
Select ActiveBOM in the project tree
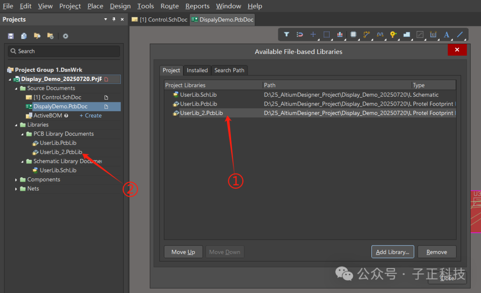click(x=48, y=116)
